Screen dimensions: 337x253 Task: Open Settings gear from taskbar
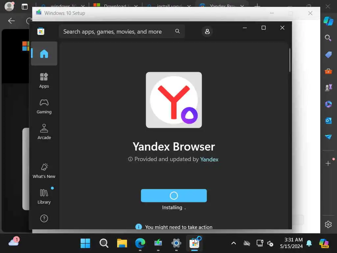click(x=176, y=243)
